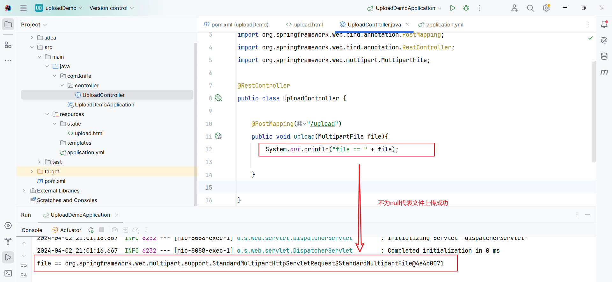Open UploadDemoApplication run configuration dropdown
Screen dimensions: 612x282
tap(404, 8)
